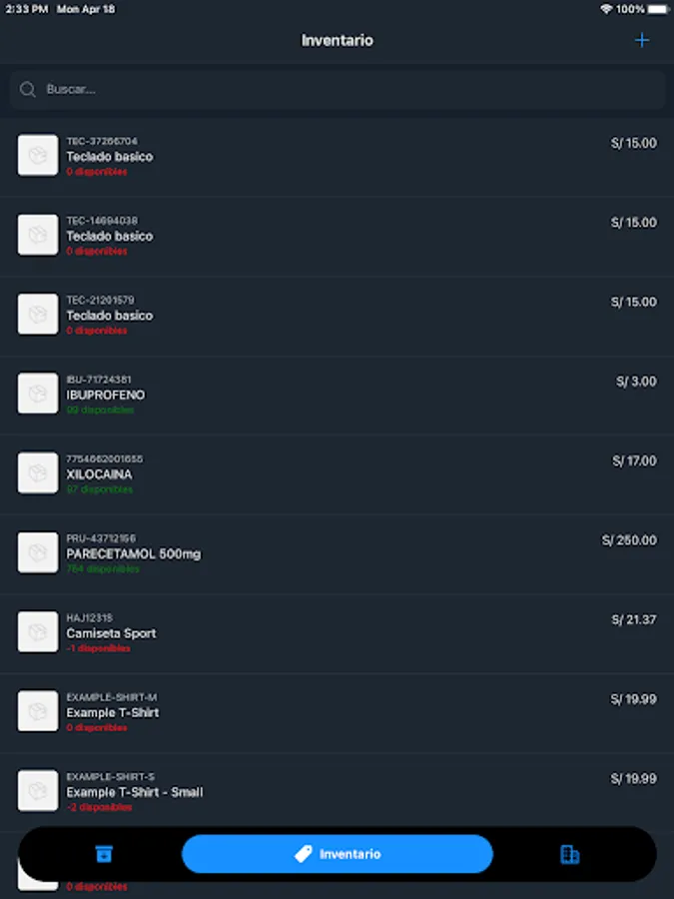Open the archive box tab icon
The width and height of the screenshot is (674, 899).
104,854
